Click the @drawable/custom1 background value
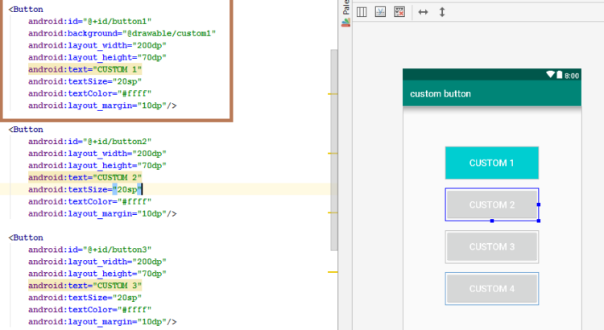The image size is (604, 330). pyautogui.click(x=170, y=33)
